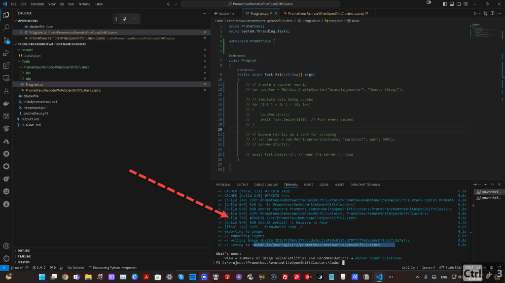Open the Azure view in activity bar

(x=6, y=141)
